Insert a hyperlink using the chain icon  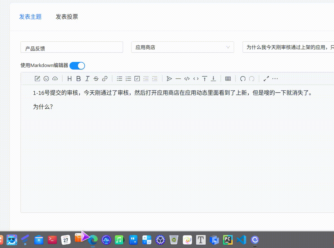pyautogui.click(x=105, y=79)
